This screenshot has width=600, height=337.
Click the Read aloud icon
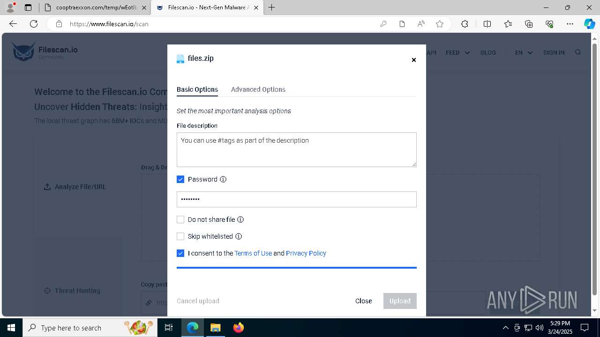pyautogui.click(x=421, y=24)
